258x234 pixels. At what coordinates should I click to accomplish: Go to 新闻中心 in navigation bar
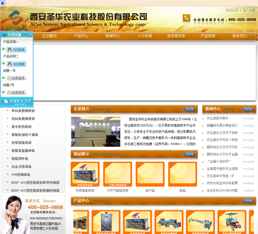113,36
